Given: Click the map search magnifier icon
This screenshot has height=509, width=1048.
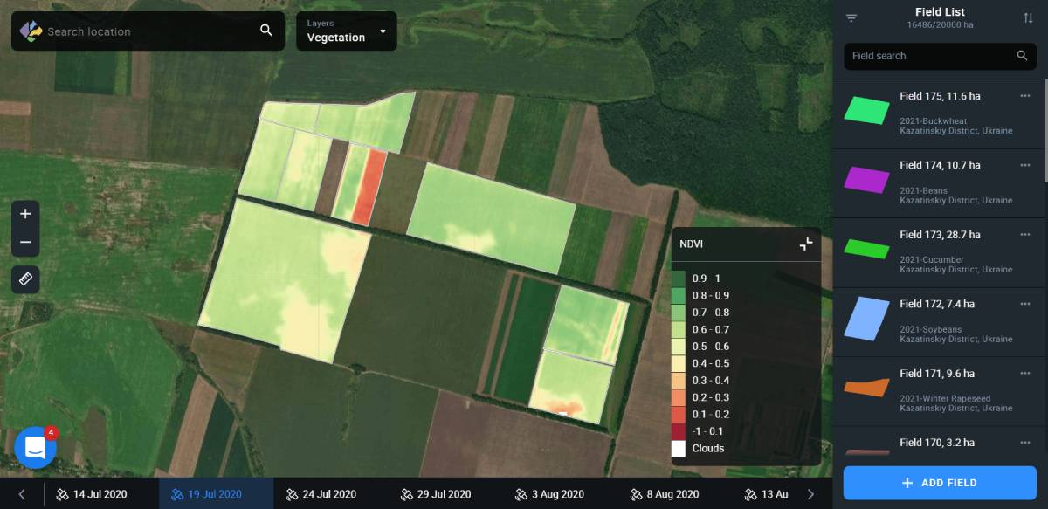Looking at the screenshot, I should 266,31.
